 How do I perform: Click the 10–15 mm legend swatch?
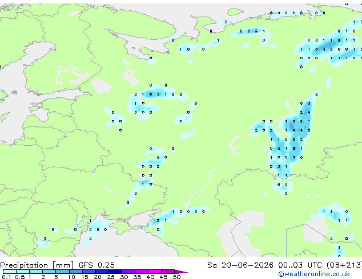(75, 272)
